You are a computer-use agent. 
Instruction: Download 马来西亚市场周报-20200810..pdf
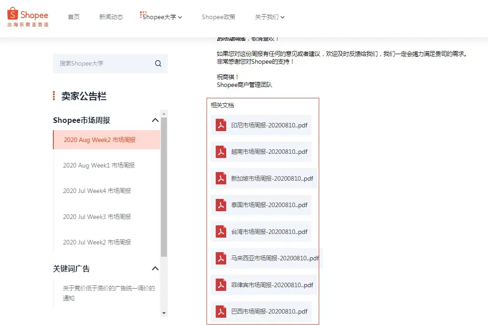pyautogui.click(x=267, y=258)
